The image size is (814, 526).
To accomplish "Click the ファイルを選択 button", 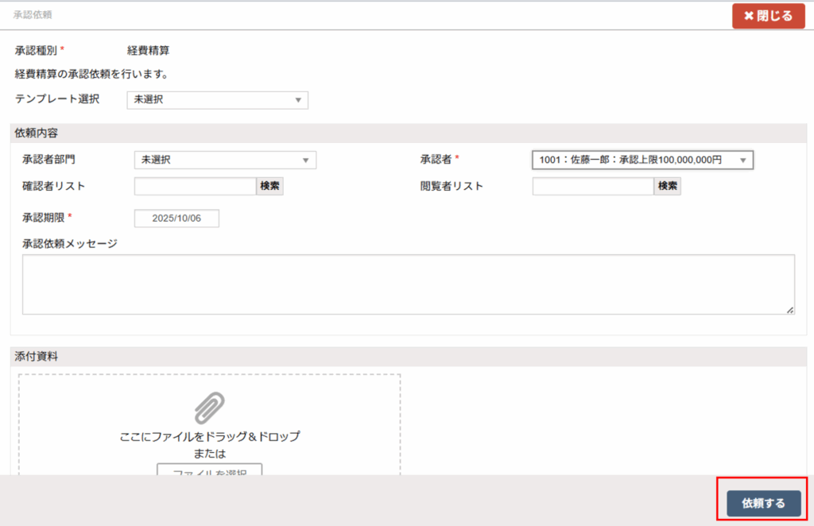I will pyautogui.click(x=209, y=470).
